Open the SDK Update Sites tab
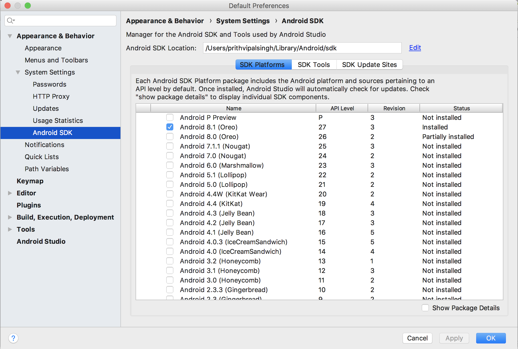The width and height of the screenshot is (518, 349). click(x=369, y=65)
